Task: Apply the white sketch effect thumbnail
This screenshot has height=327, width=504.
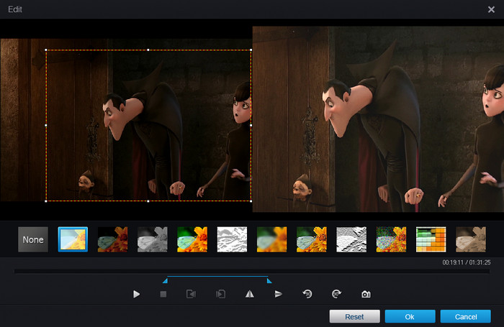Action: [x=232, y=239]
